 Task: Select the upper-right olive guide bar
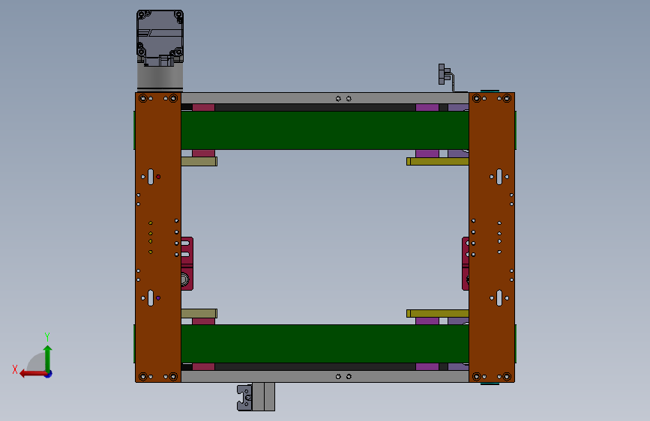[437, 161]
